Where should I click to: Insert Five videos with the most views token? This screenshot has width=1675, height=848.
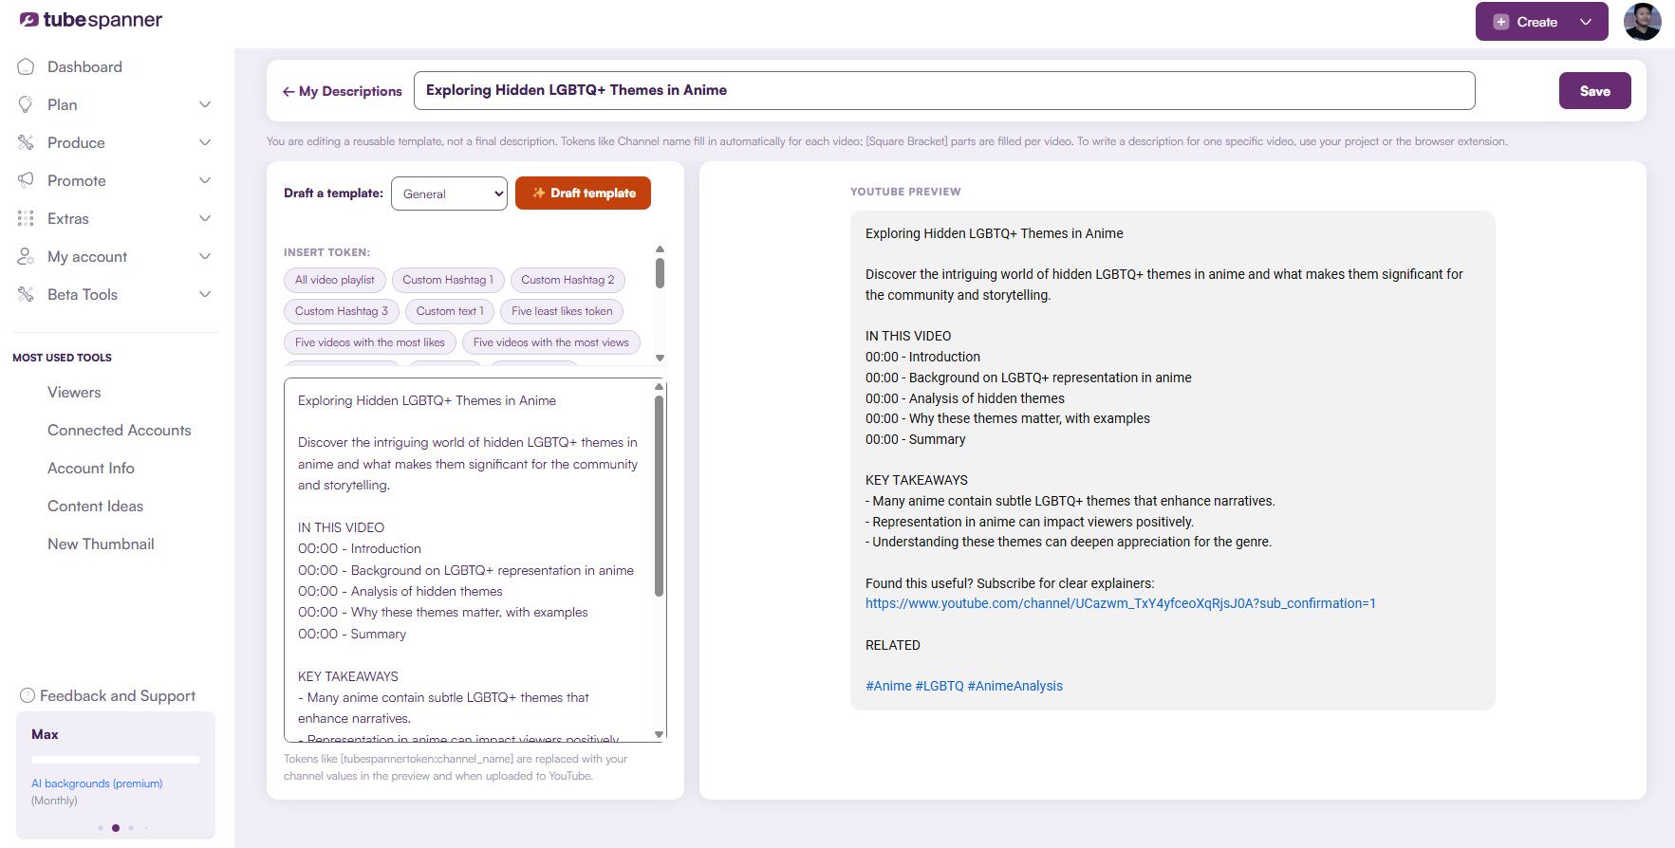(551, 342)
